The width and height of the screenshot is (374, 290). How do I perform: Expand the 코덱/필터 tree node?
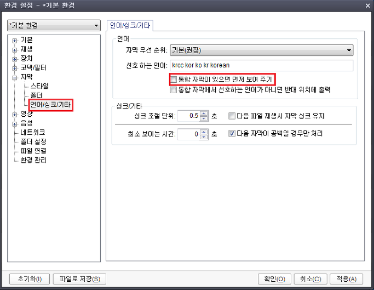15,69
